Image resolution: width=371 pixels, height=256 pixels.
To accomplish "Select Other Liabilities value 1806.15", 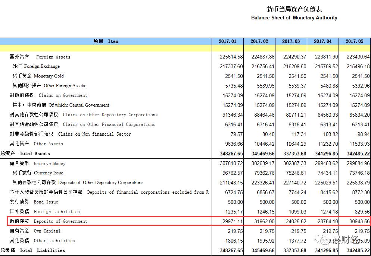I will tap(234, 241).
